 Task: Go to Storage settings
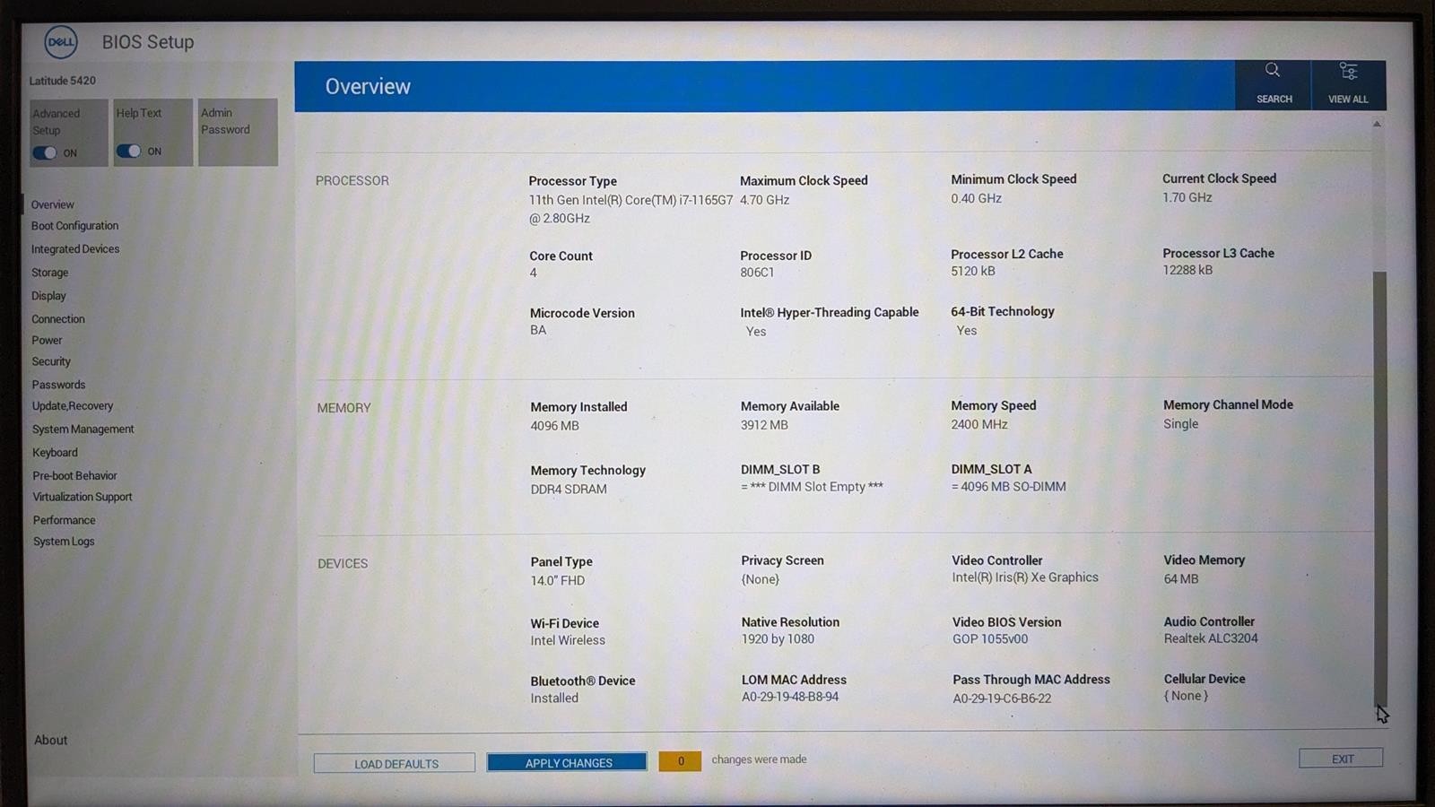(50, 273)
